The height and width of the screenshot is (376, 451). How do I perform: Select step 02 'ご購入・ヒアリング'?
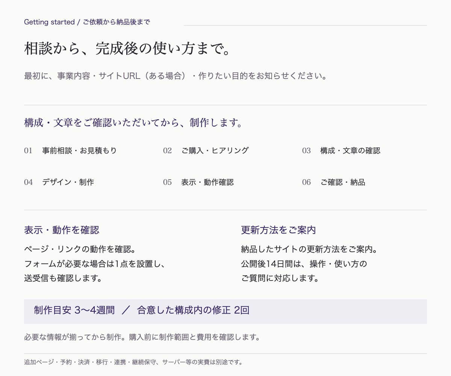(206, 150)
